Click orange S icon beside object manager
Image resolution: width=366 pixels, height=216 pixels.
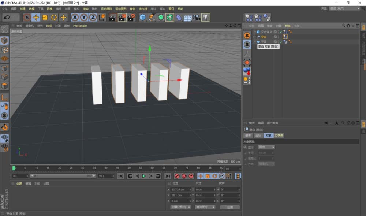247,36
